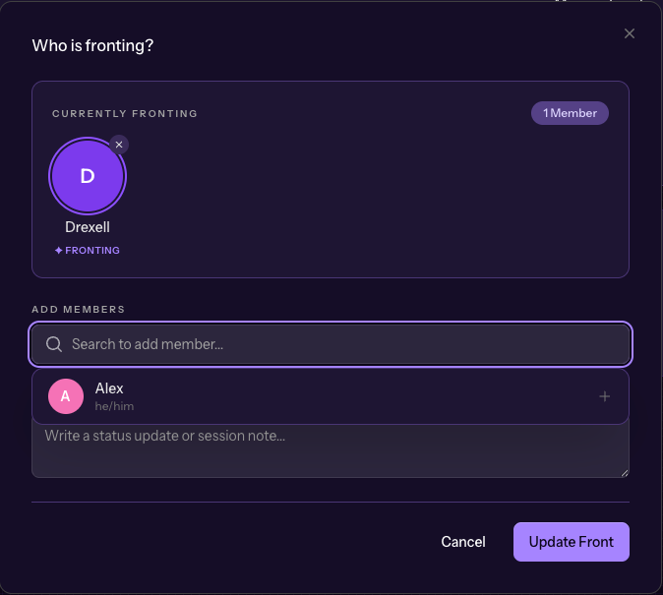This screenshot has height=595, width=663.
Task: Click the 'ADD MEMBERS' section label
Action: pyautogui.click(x=79, y=309)
